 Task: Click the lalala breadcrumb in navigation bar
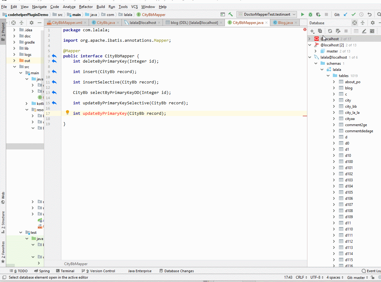125,15
